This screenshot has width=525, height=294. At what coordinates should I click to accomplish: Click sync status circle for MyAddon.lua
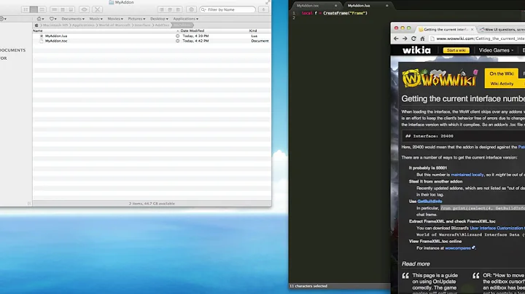(177, 36)
